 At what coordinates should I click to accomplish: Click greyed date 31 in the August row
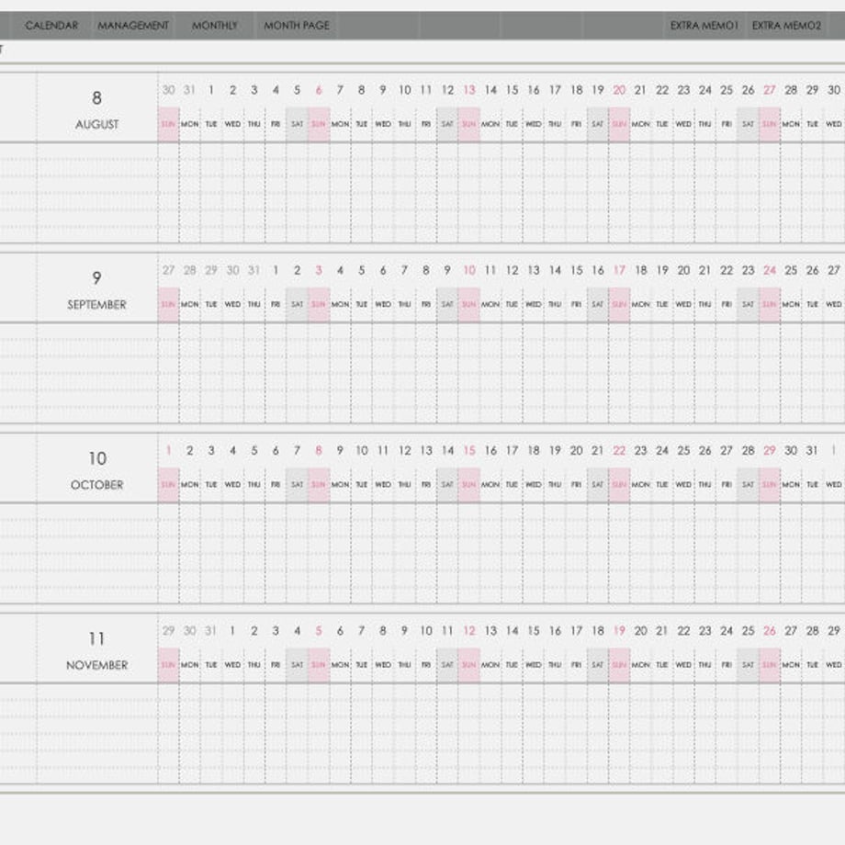click(190, 90)
